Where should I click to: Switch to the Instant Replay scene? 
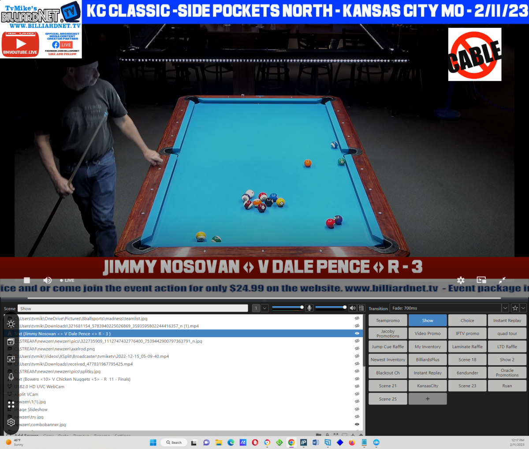(507, 320)
